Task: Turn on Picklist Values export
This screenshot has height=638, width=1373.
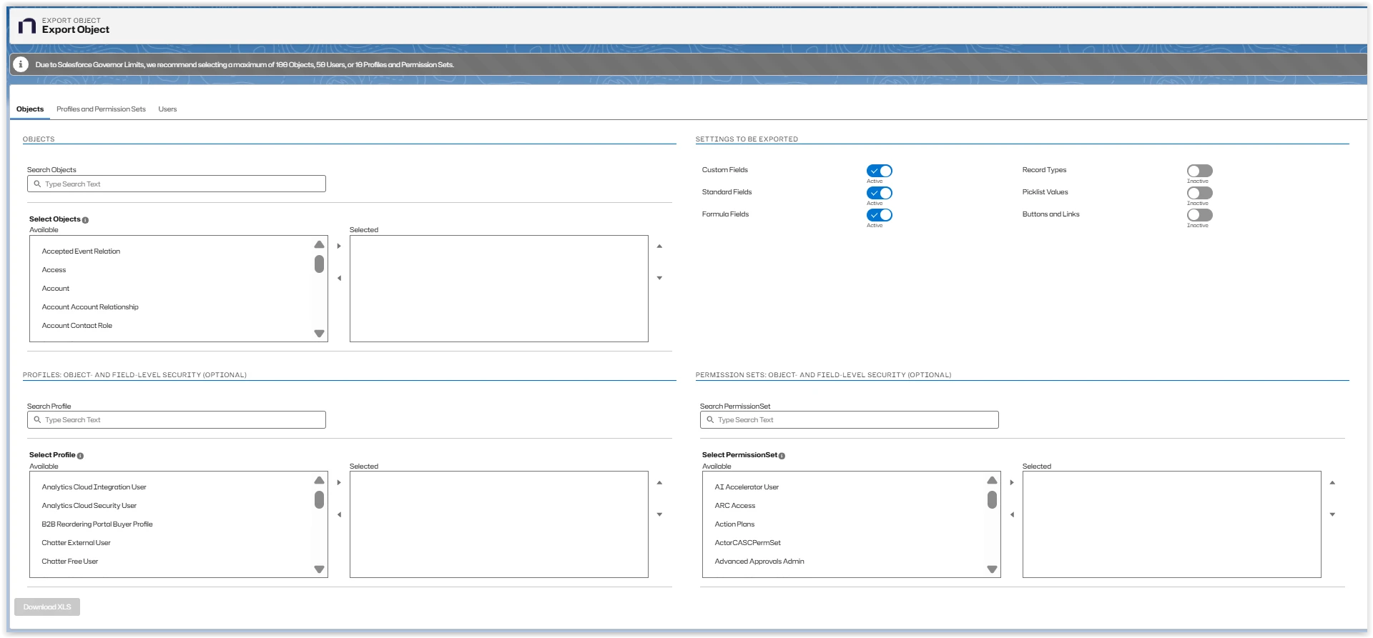Action: (1199, 193)
